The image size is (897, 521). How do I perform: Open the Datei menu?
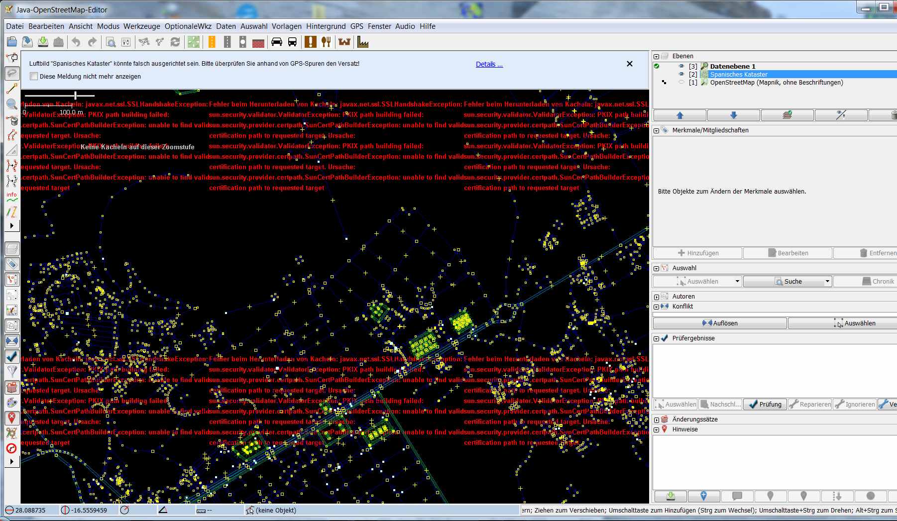click(x=15, y=26)
